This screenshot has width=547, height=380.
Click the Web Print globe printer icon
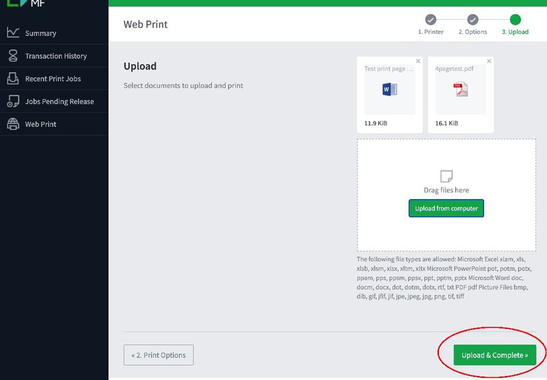point(13,124)
